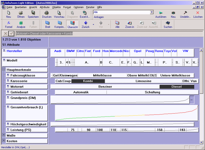Select Benziner value in Motorart row
The height and width of the screenshot is (150, 205).
[x=105, y=87]
